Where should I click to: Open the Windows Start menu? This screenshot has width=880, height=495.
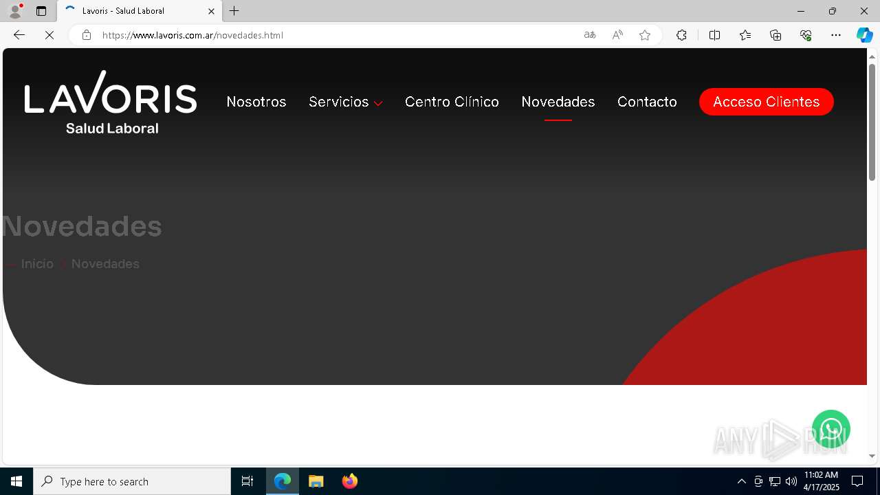point(16,481)
